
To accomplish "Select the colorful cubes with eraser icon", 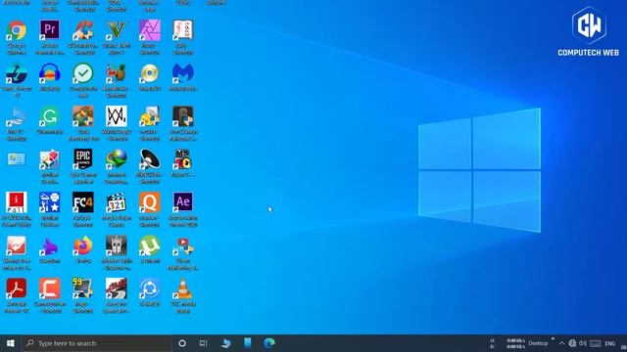I will click(50, 159).
